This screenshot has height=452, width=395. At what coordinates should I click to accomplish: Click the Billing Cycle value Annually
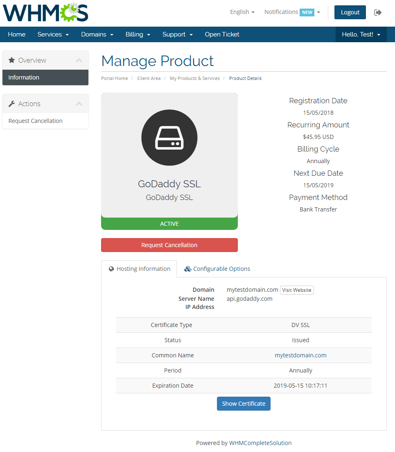pyautogui.click(x=318, y=161)
